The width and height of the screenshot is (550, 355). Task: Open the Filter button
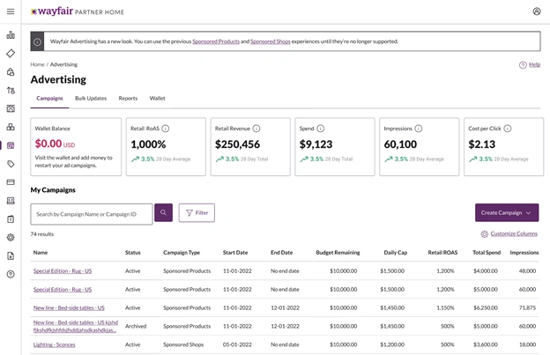[x=197, y=212]
